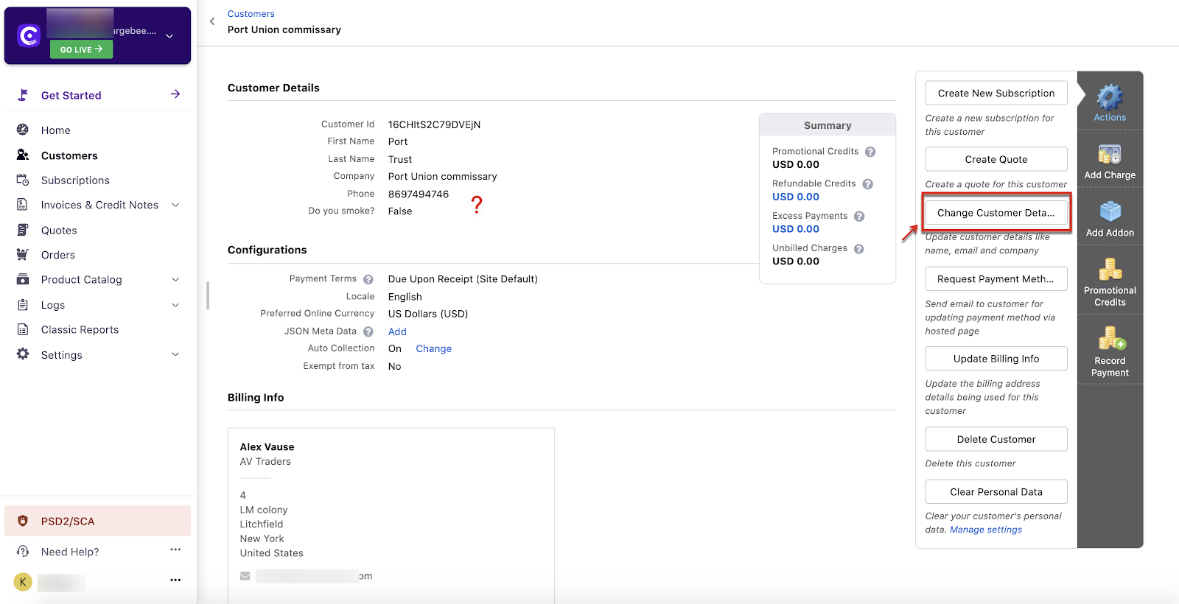1179x604 pixels.
Task: Show help for Promotional Credits summary
Action: click(870, 152)
